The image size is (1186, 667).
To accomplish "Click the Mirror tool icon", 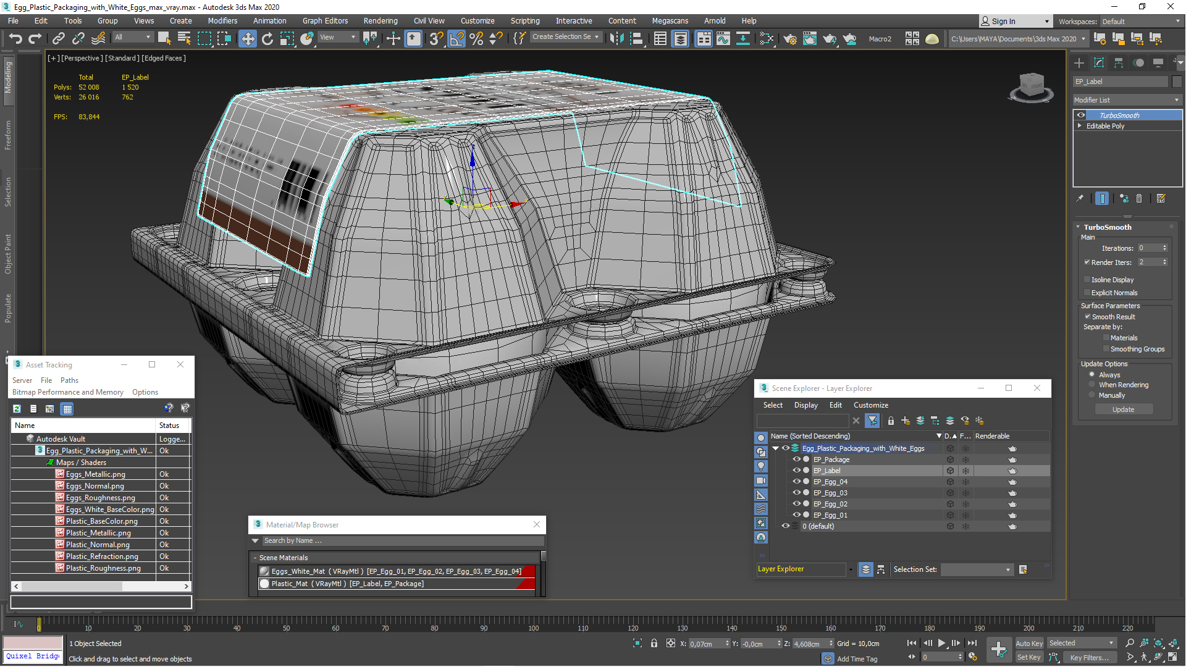I will [x=616, y=38].
